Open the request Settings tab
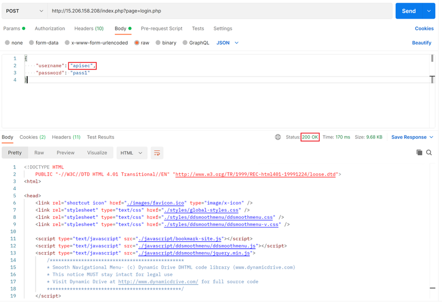This screenshot has width=442, height=303. click(223, 28)
